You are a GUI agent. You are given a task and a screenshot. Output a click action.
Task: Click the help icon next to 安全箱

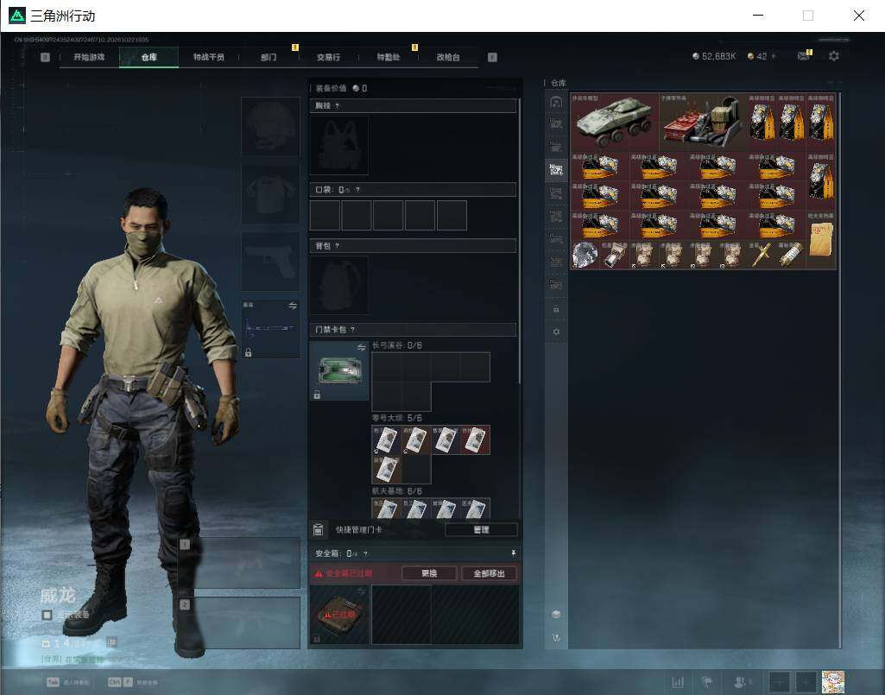click(365, 554)
